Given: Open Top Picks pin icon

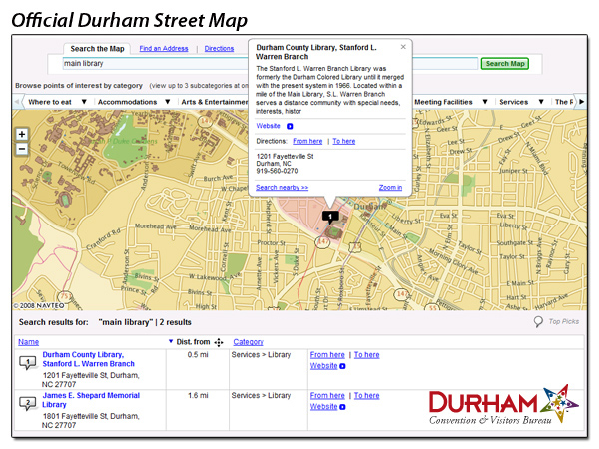Looking at the screenshot, I should [x=539, y=322].
